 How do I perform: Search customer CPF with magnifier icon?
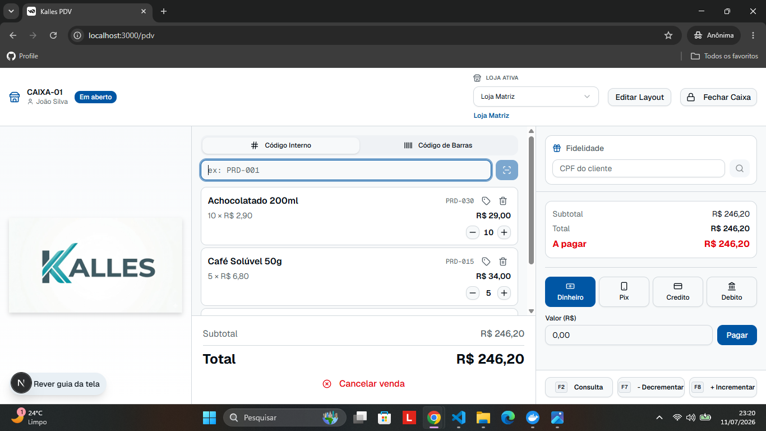point(740,168)
